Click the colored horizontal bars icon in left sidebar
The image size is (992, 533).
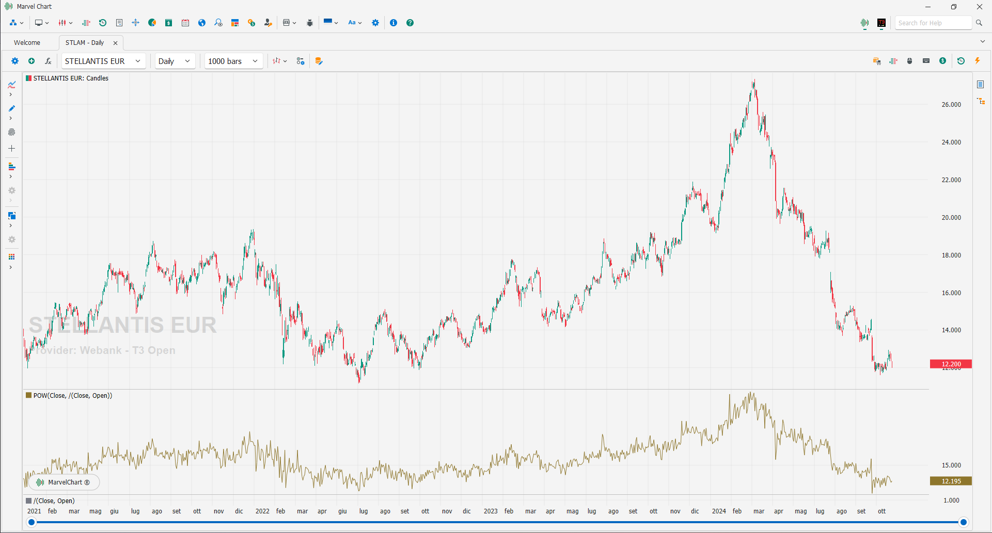click(12, 167)
